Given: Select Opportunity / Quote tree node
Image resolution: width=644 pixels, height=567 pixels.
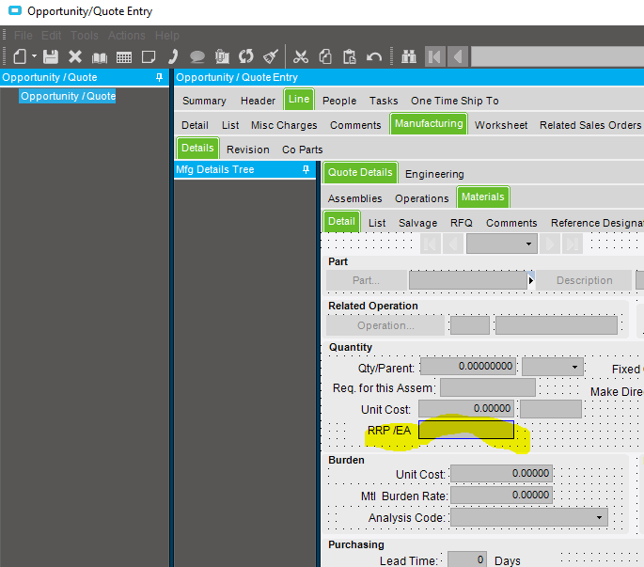Looking at the screenshot, I should click(x=68, y=96).
